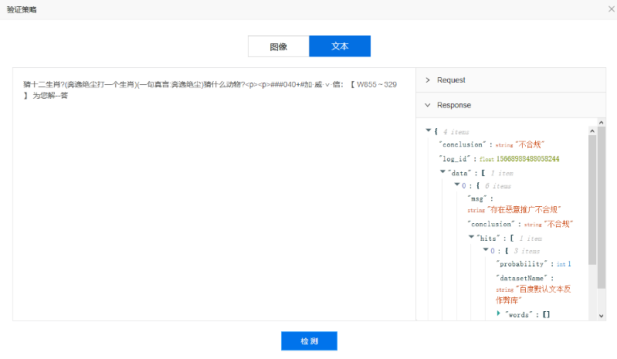The width and height of the screenshot is (617, 359).
Task: Click the top-level "conclusion" key
Action: point(463,144)
